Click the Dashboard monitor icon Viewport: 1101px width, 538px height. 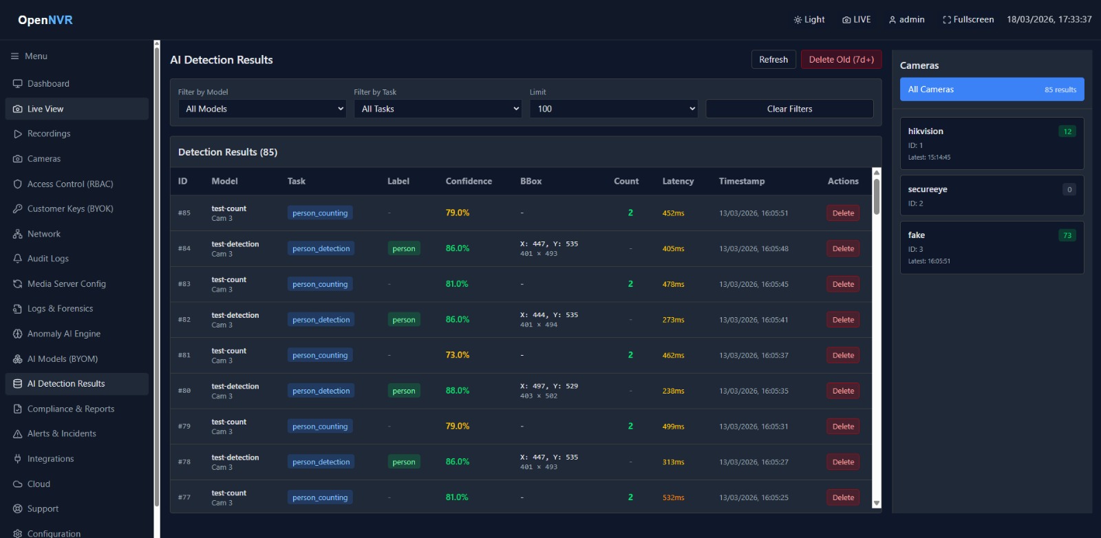pos(18,84)
